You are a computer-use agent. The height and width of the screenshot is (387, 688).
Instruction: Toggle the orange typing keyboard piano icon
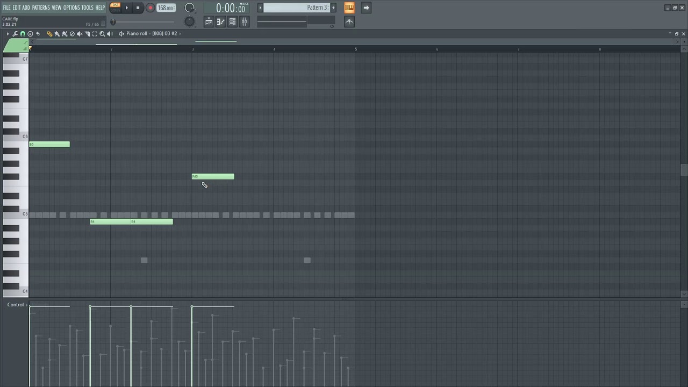(349, 8)
